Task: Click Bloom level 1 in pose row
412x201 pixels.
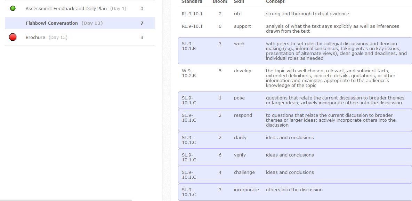Action: (220, 98)
